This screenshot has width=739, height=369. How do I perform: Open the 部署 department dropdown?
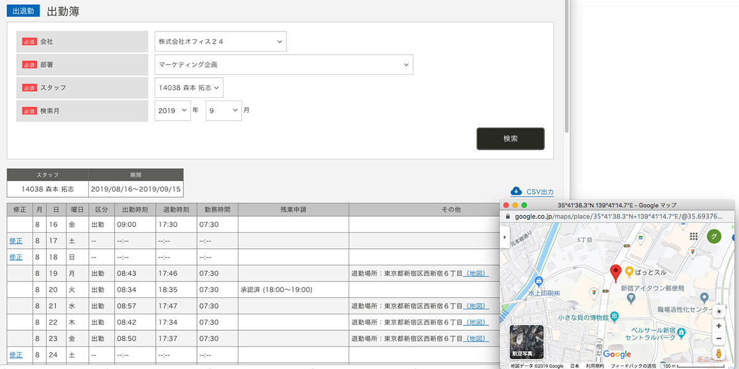click(x=283, y=64)
